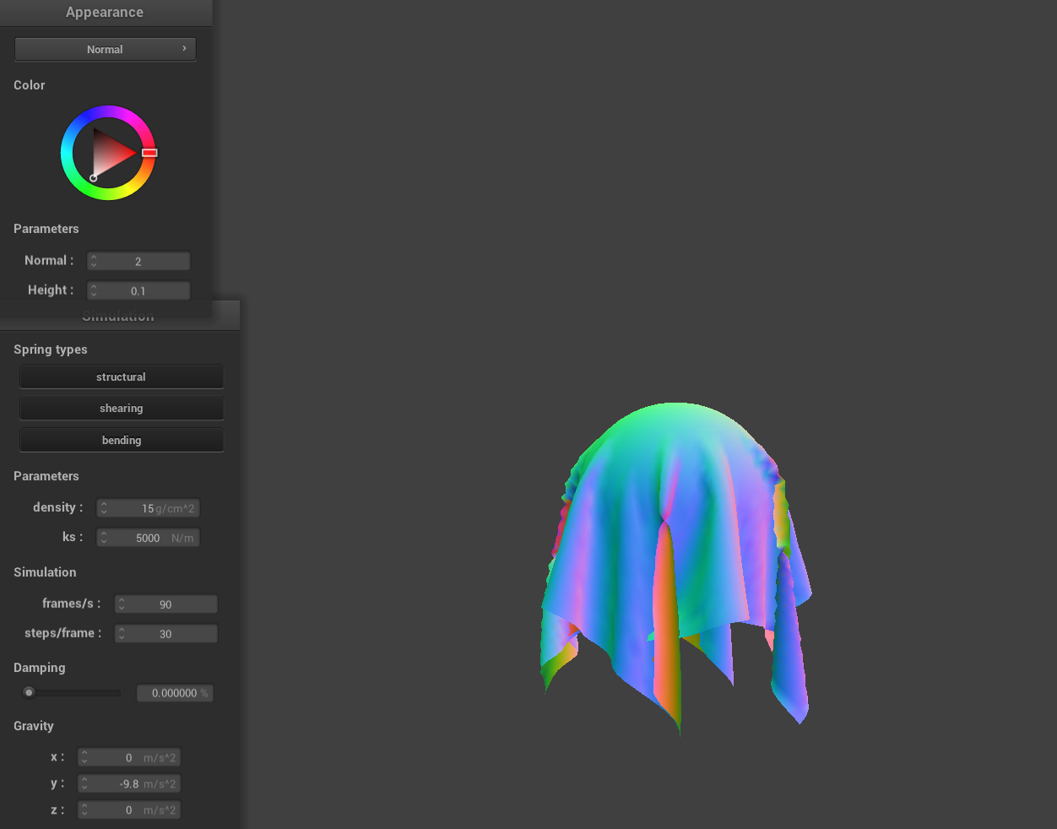Select the gravity y value field

tap(129, 784)
